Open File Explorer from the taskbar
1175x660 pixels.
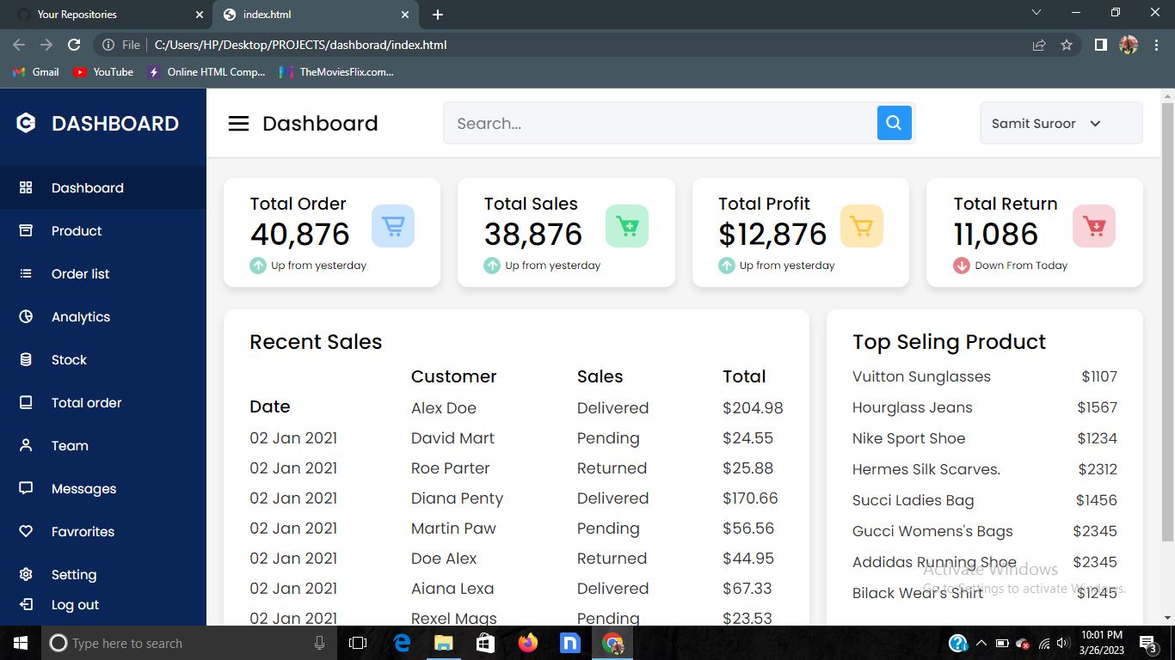coord(443,643)
